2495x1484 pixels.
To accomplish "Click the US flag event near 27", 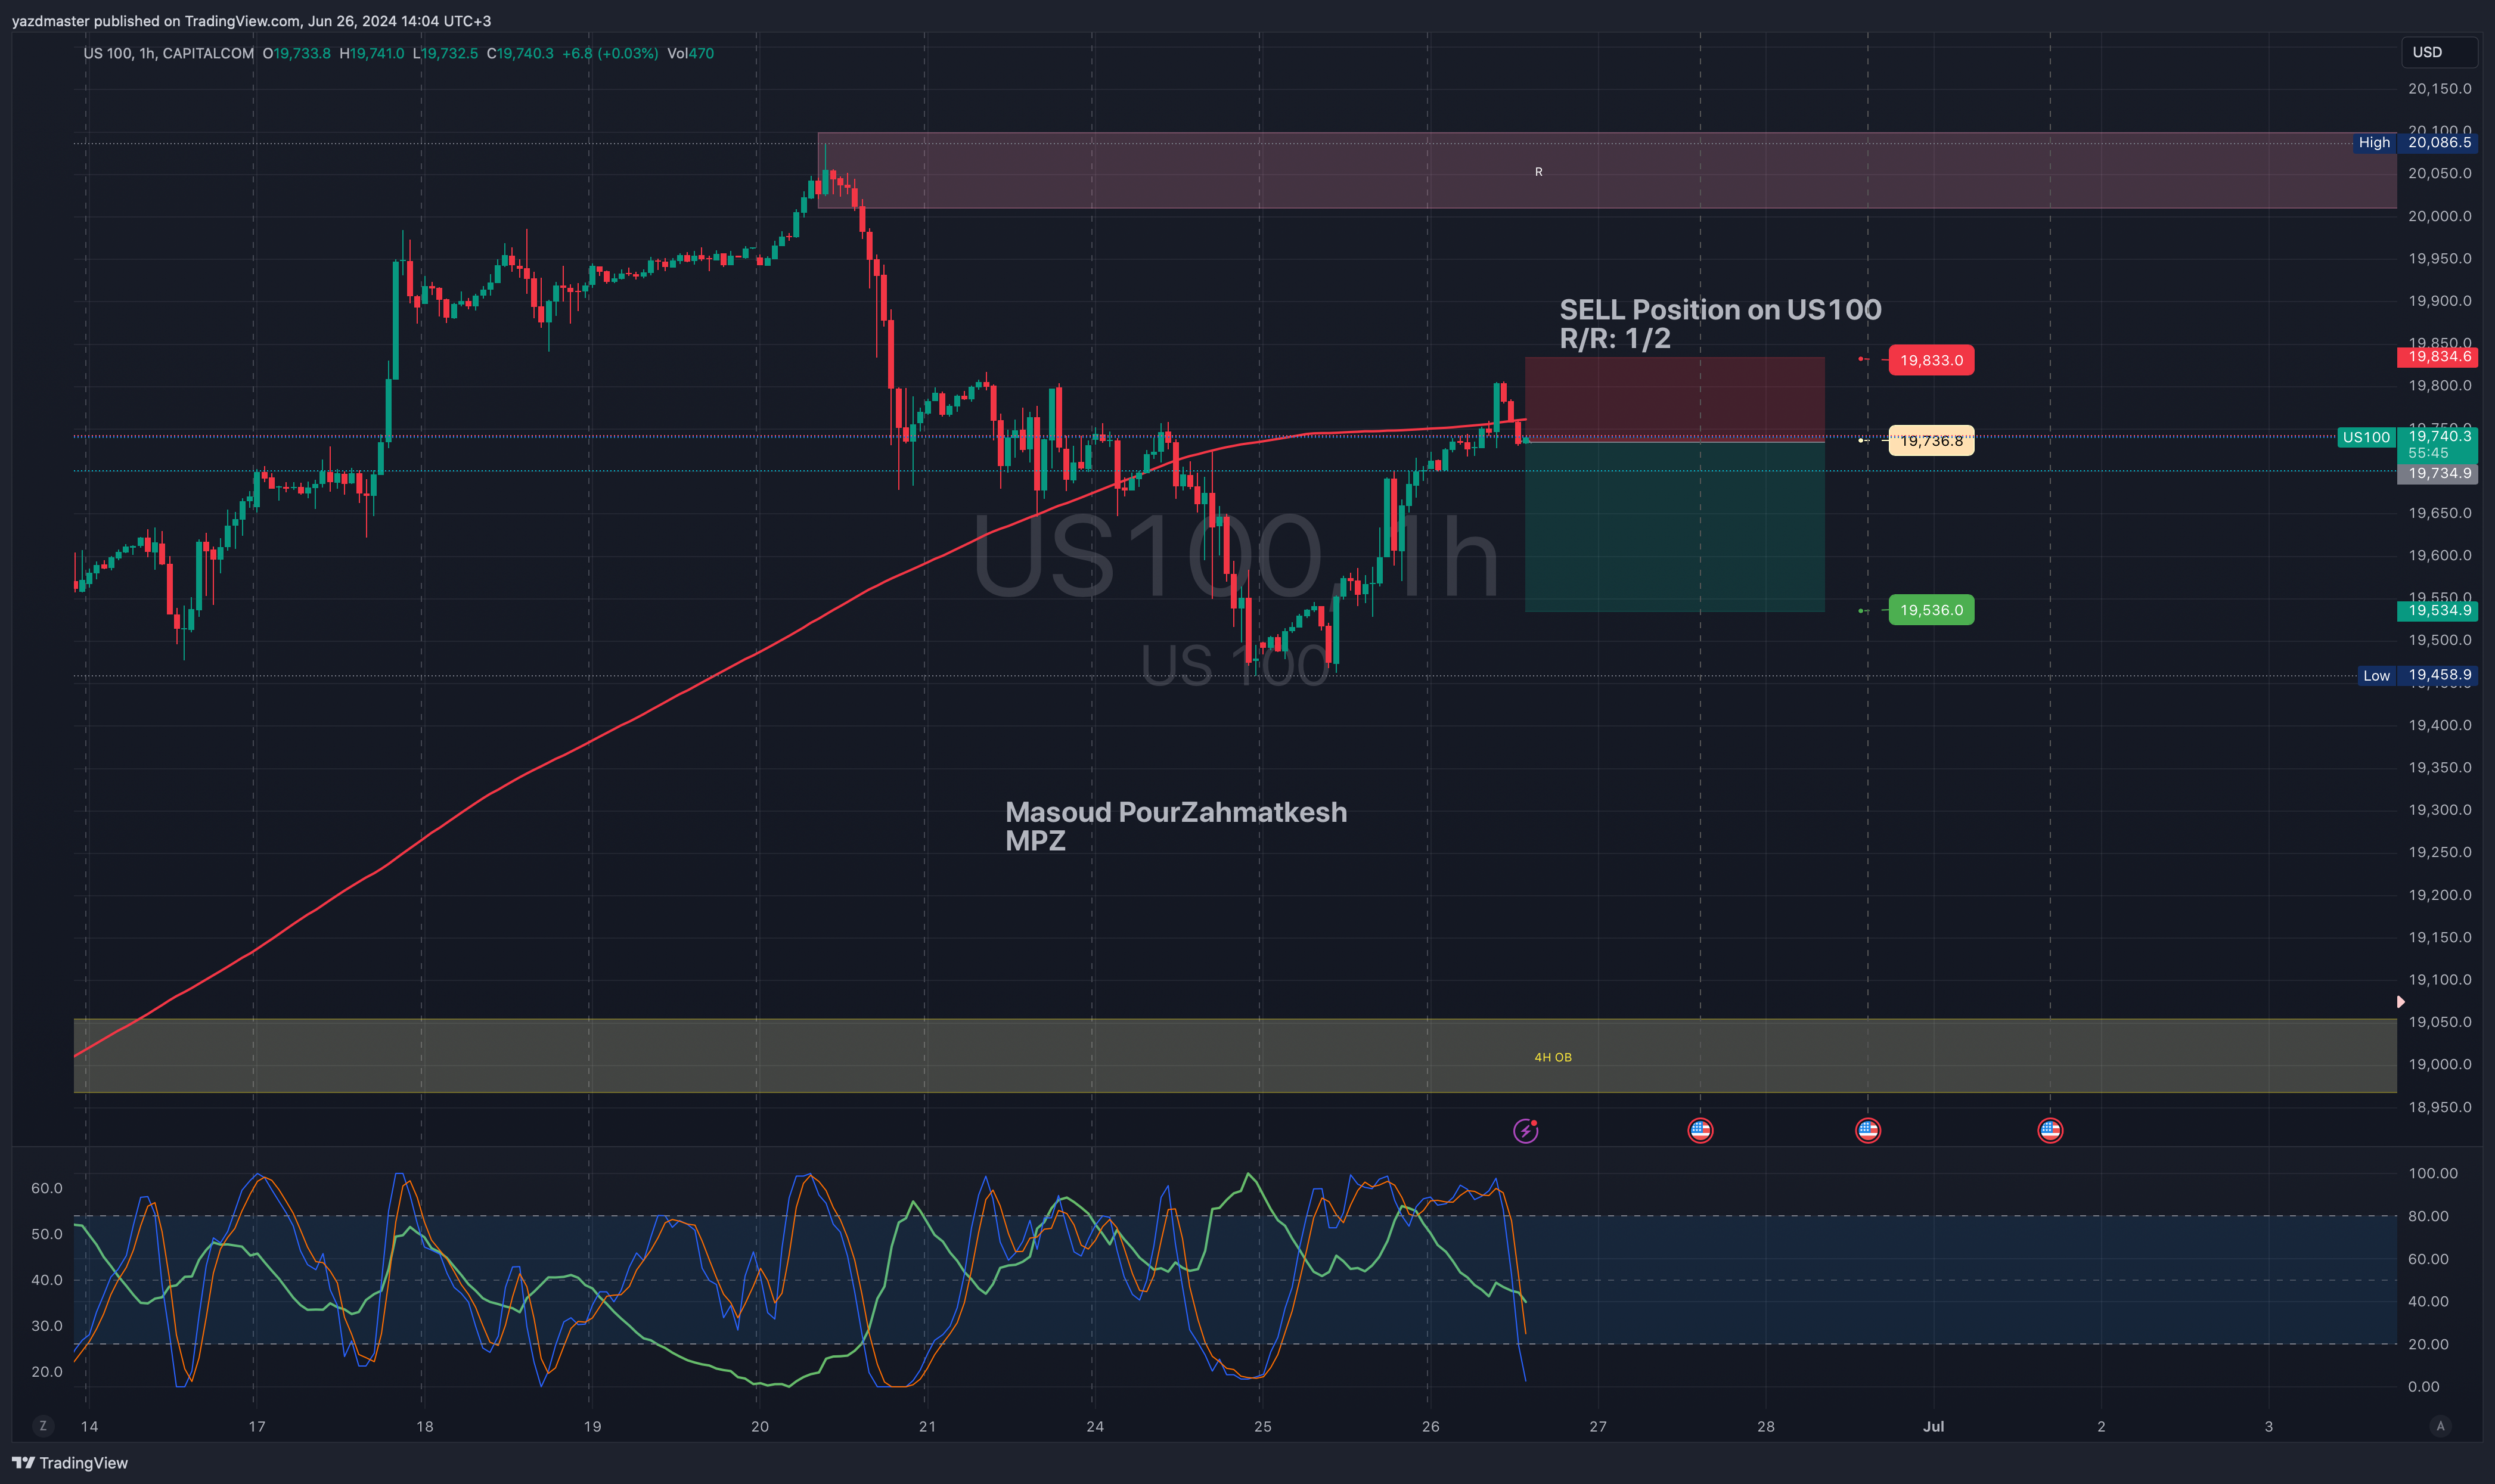I will click(1700, 1130).
